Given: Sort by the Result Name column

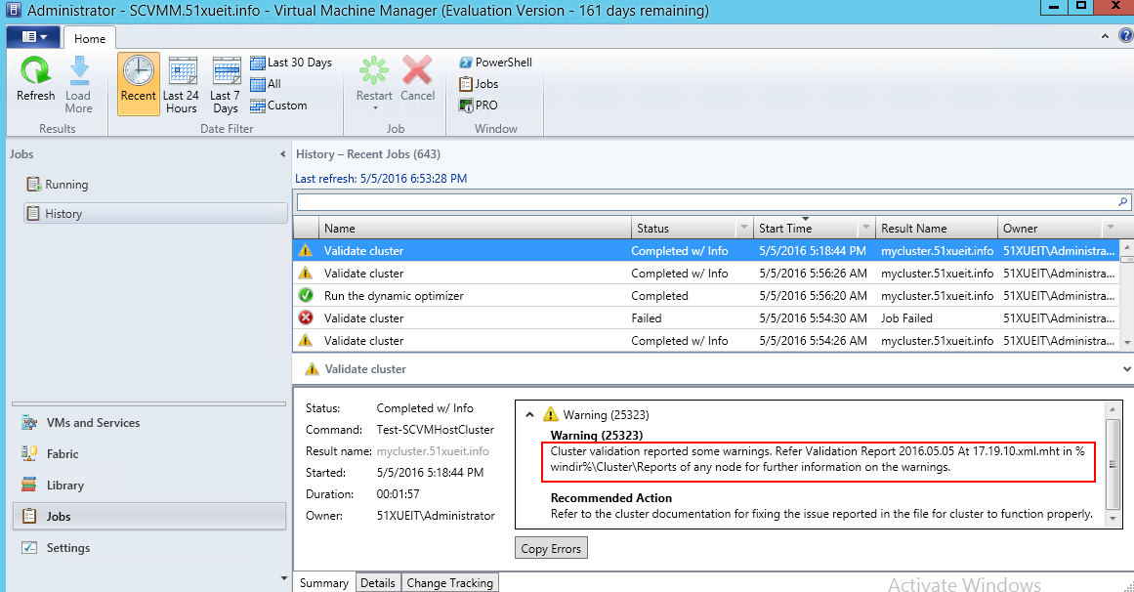Looking at the screenshot, I should [x=936, y=228].
